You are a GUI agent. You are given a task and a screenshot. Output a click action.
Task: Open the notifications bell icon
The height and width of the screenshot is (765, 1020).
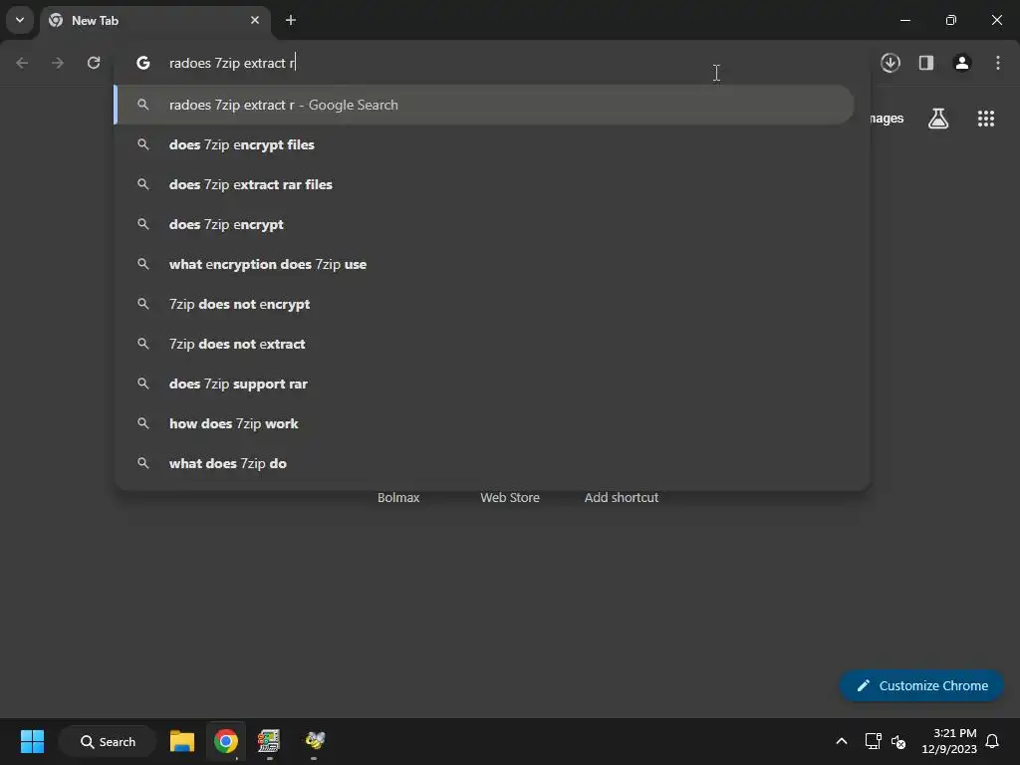(x=992, y=741)
